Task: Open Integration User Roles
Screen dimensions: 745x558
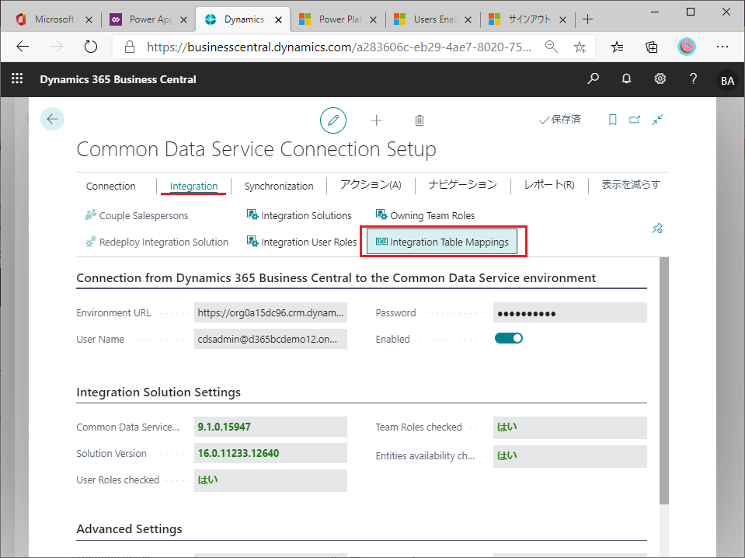Action: [x=301, y=242]
